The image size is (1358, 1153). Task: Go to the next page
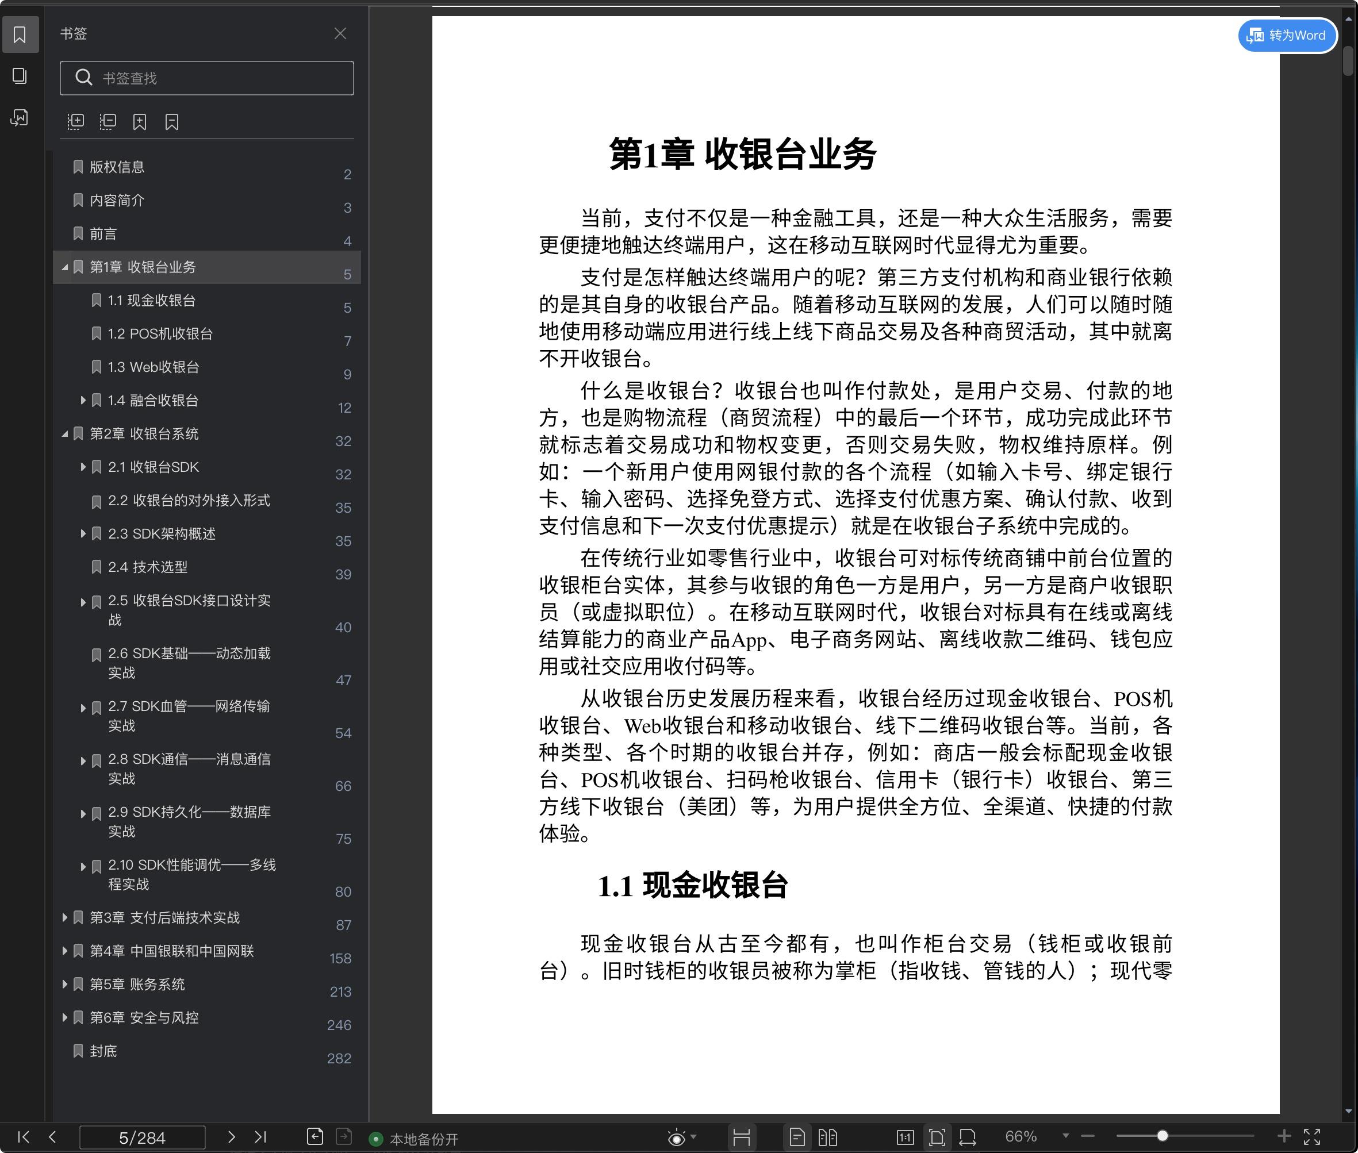[231, 1137]
